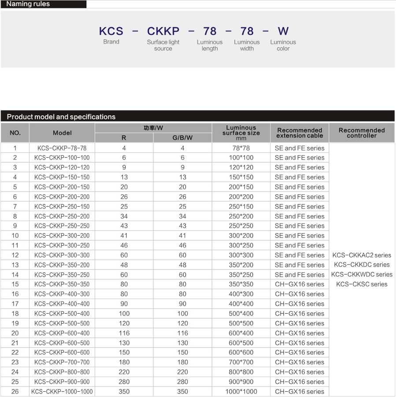Select the model cell 'KCS-CKKP-500-500'

click(x=62, y=323)
